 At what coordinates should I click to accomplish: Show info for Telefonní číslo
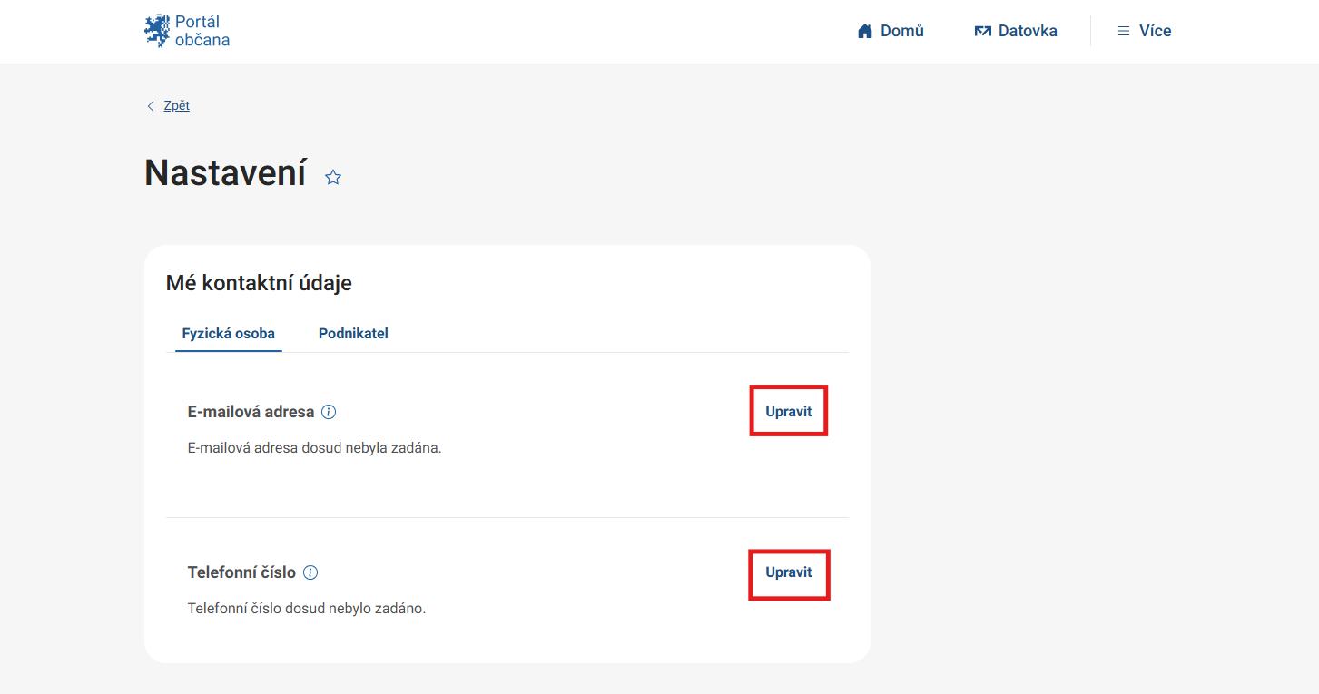pos(310,572)
